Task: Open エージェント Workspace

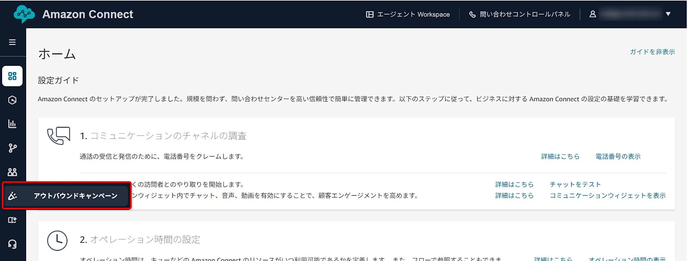Action: (408, 14)
